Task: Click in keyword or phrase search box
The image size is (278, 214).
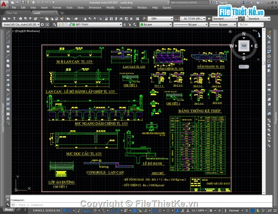Action: coord(189,3)
